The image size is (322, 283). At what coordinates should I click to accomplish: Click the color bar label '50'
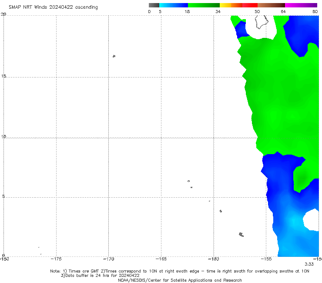(x=257, y=11)
